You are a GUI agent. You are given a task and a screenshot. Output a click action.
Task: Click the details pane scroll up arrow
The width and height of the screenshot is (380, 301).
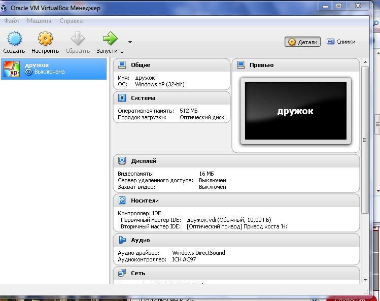365,62
